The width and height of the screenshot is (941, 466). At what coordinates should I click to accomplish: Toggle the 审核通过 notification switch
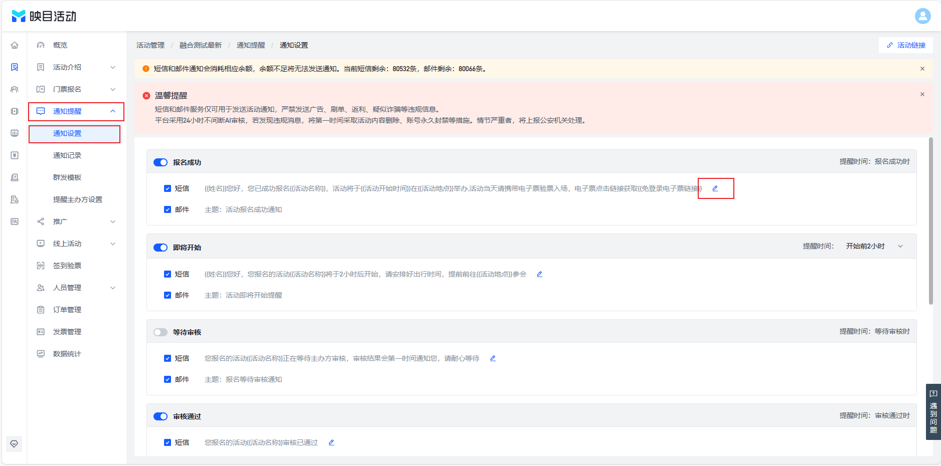161,416
